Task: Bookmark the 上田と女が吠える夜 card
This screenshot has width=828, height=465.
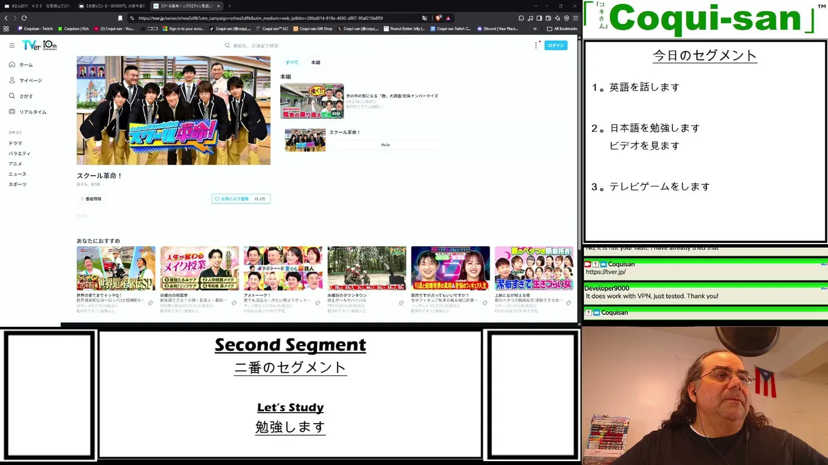Action: click(569, 302)
